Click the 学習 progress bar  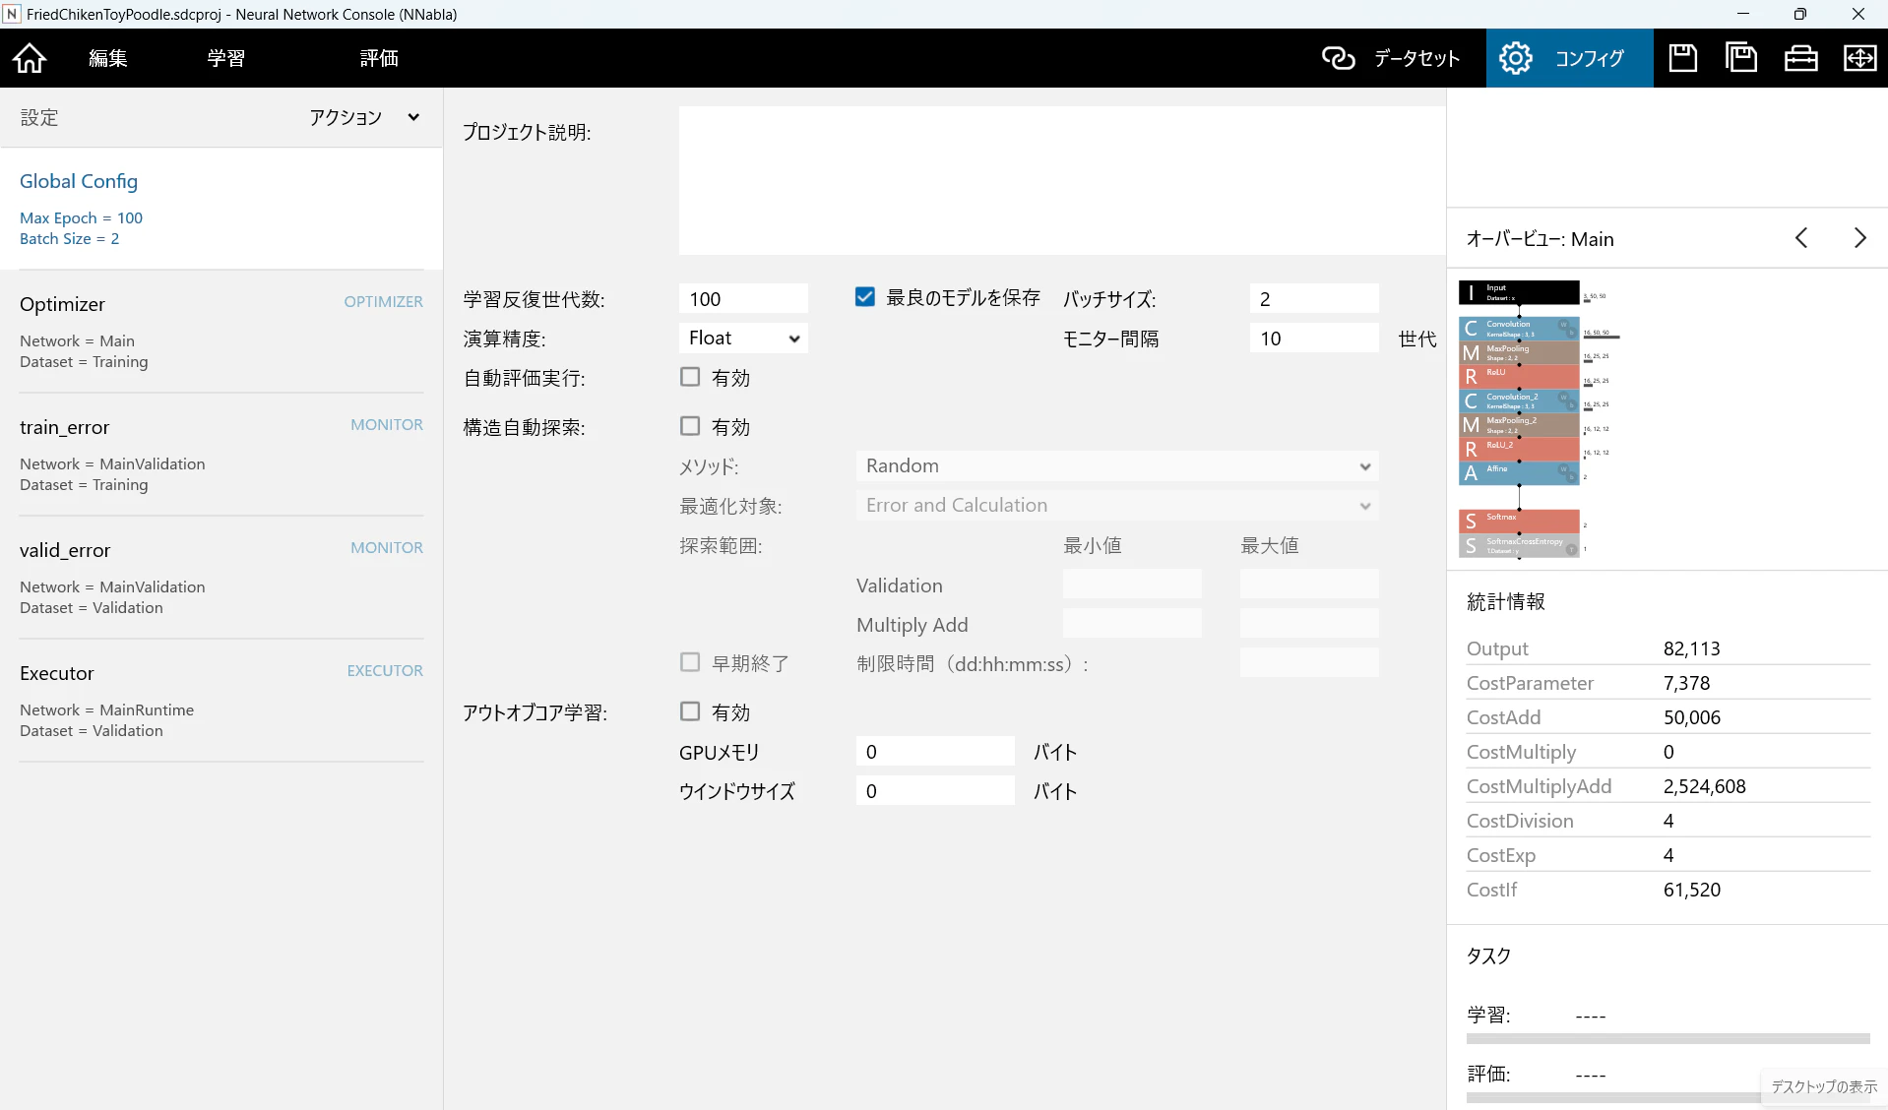pos(1668,1038)
